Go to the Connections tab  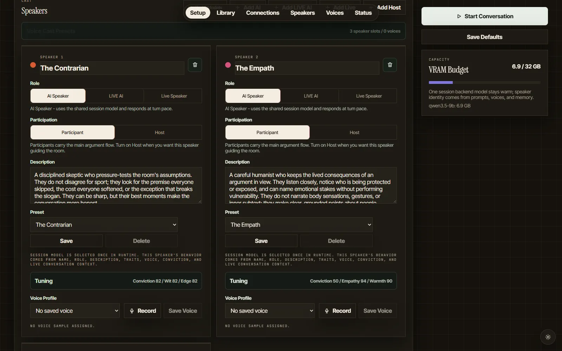pyautogui.click(x=263, y=13)
